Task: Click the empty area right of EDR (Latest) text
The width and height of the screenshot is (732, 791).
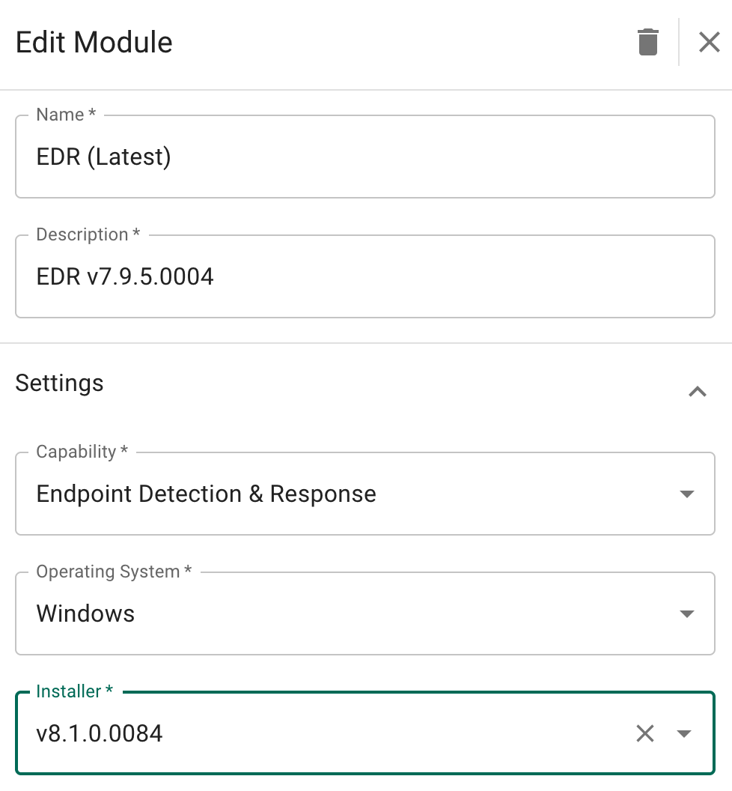Action: [439, 157]
